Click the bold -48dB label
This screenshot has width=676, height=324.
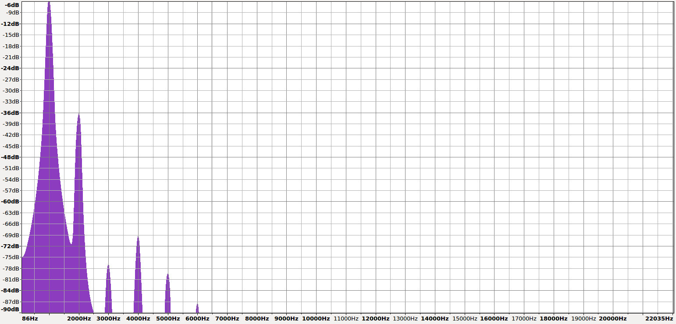click(x=11, y=157)
